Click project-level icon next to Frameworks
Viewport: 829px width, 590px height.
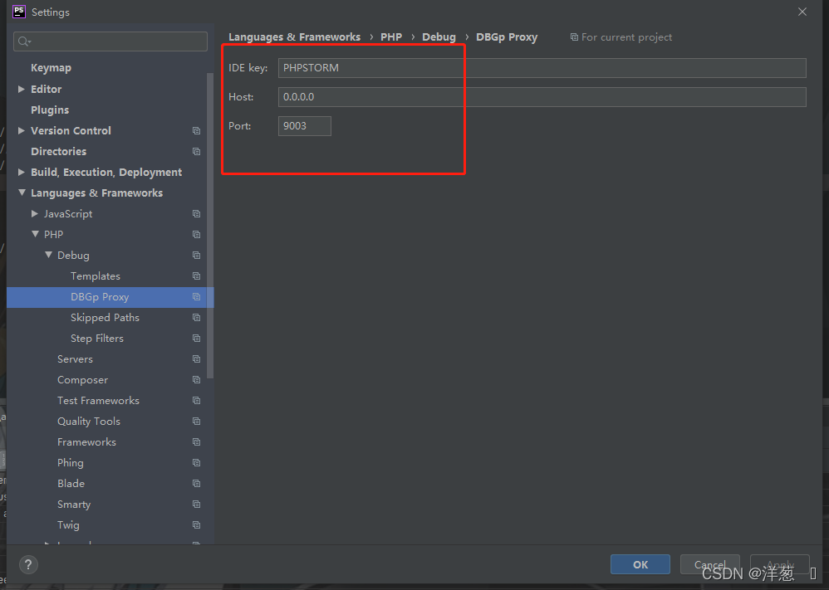click(x=197, y=442)
